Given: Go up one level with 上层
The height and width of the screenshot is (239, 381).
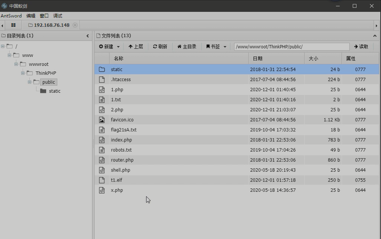Looking at the screenshot, I should click(136, 46).
